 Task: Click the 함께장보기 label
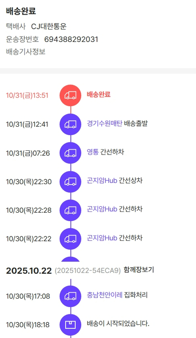pyautogui.click(x=139, y=270)
